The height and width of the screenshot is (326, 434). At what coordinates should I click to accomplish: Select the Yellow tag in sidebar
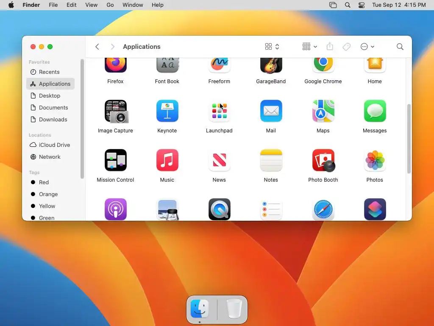50,206
